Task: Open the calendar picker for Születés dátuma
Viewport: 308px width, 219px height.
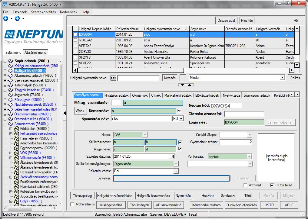Action: point(172,156)
